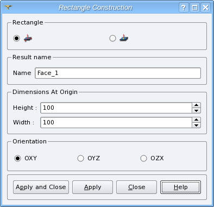Open the Help button
This screenshot has height=207, width=214.
[180, 187]
